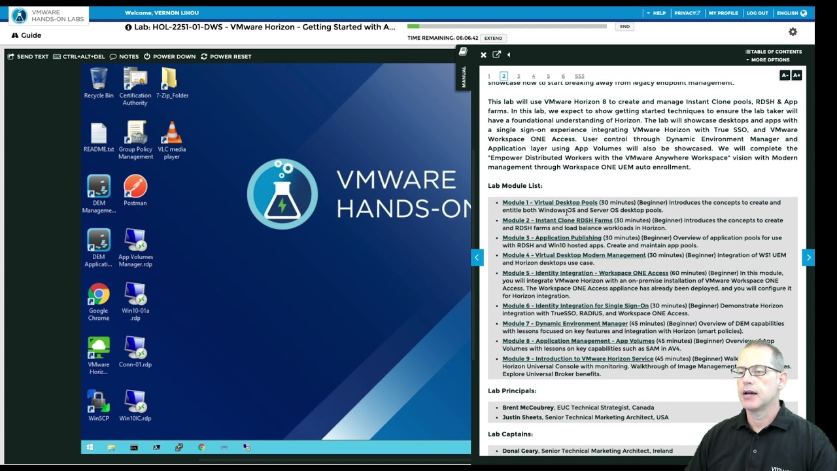Open the Postman desktop icon
This screenshot has height=471, width=837.
(x=135, y=190)
